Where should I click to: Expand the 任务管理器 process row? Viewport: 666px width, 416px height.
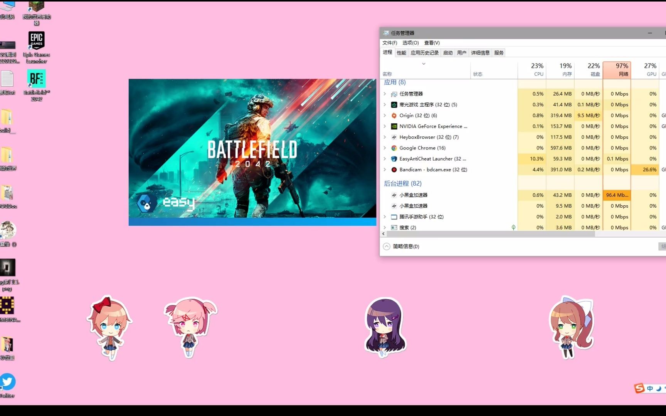click(385, 94)
